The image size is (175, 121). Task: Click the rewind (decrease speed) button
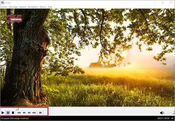click(24, 113)
